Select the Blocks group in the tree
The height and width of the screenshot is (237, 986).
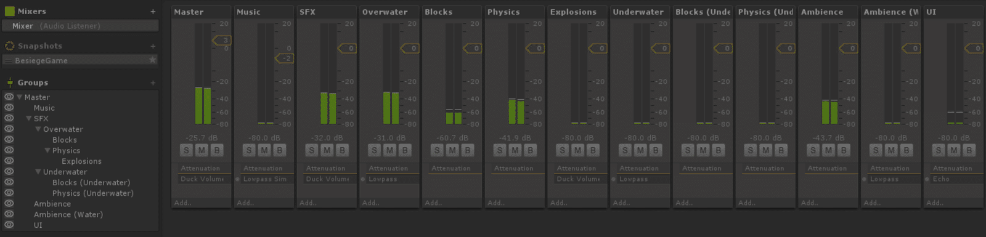[65, 140]
